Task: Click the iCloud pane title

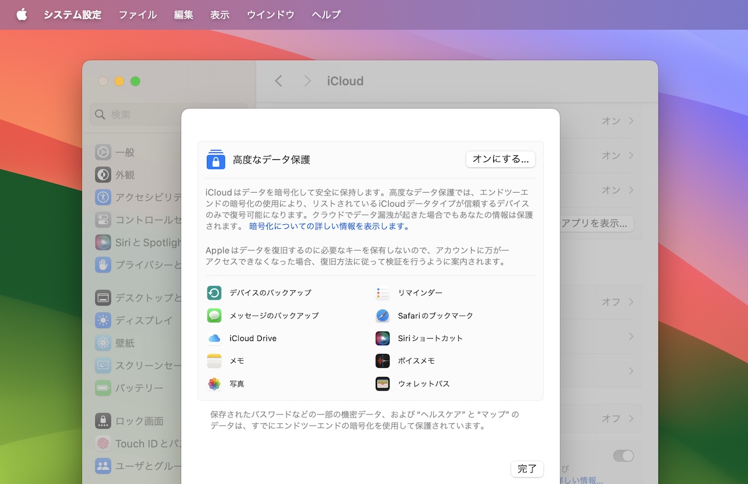Action: (345, 81)
